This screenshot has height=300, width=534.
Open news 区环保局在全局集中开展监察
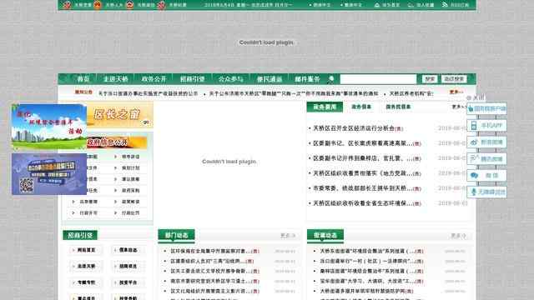(x=210, y=251)
